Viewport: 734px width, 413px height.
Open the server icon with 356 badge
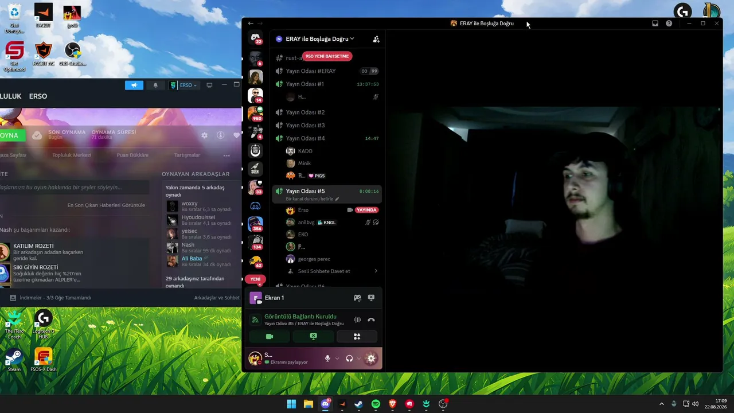(256, 224)
